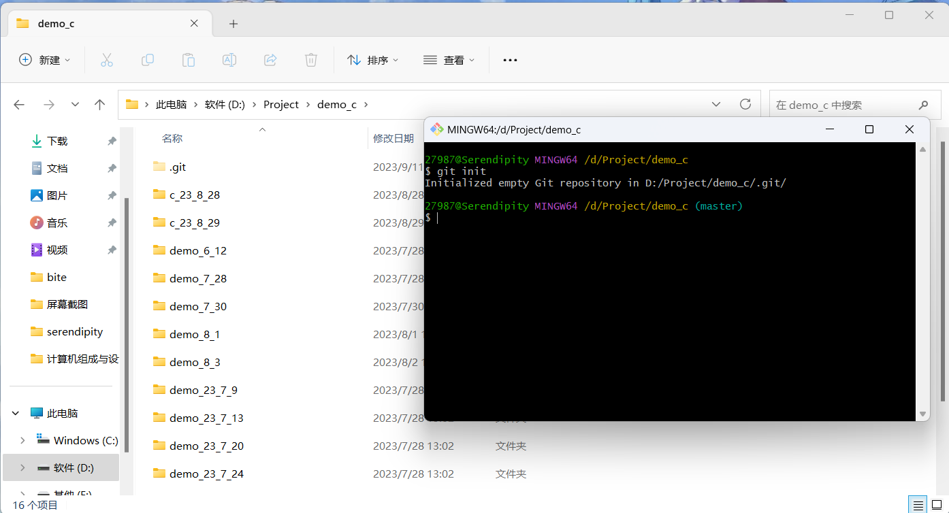The height and width of the screenshot is (513, 949).
Task: Go up one directory level
Action: pyautogui.click(x=100, y=105)
